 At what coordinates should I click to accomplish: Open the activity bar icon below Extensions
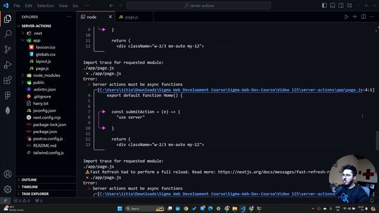point(8,95)
